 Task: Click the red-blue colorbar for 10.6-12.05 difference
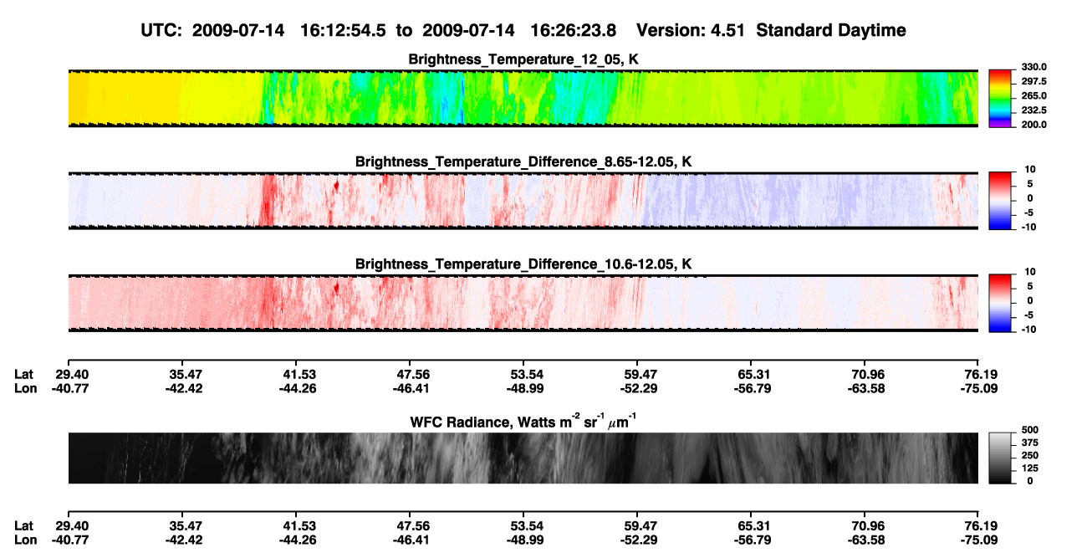coord(1000,303)
